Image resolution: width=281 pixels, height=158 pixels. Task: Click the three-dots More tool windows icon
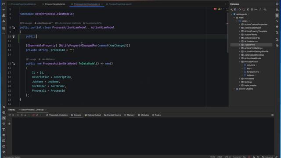click(x=4, y=34)
